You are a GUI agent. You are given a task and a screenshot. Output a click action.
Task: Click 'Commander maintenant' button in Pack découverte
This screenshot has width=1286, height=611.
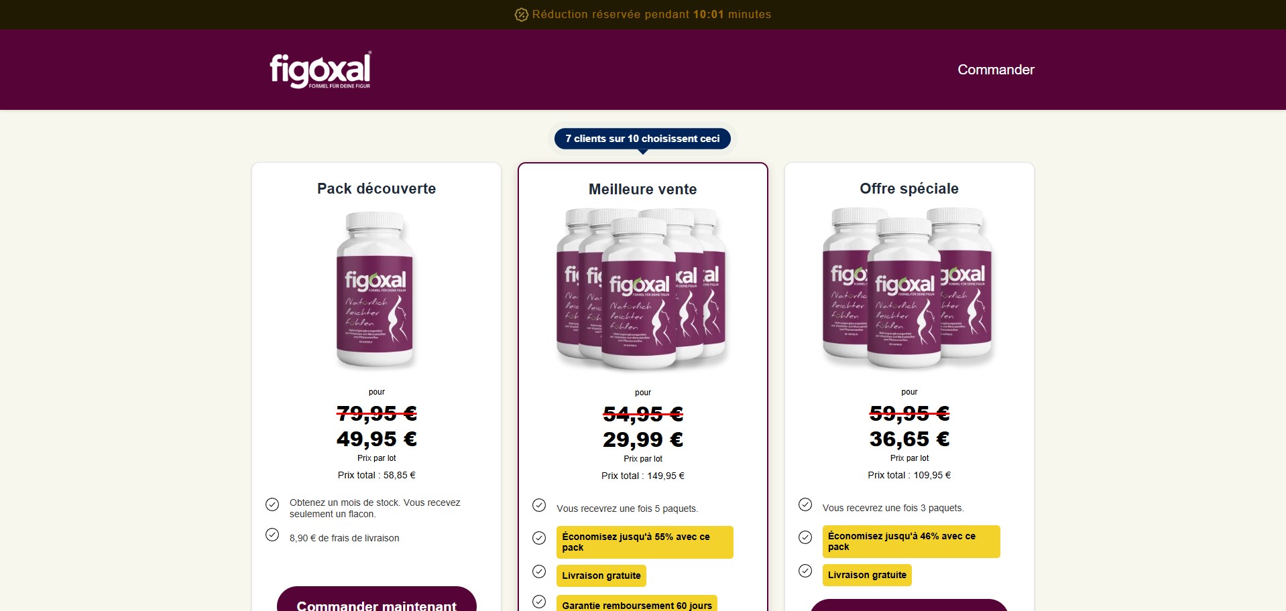[x=377, y=599]
